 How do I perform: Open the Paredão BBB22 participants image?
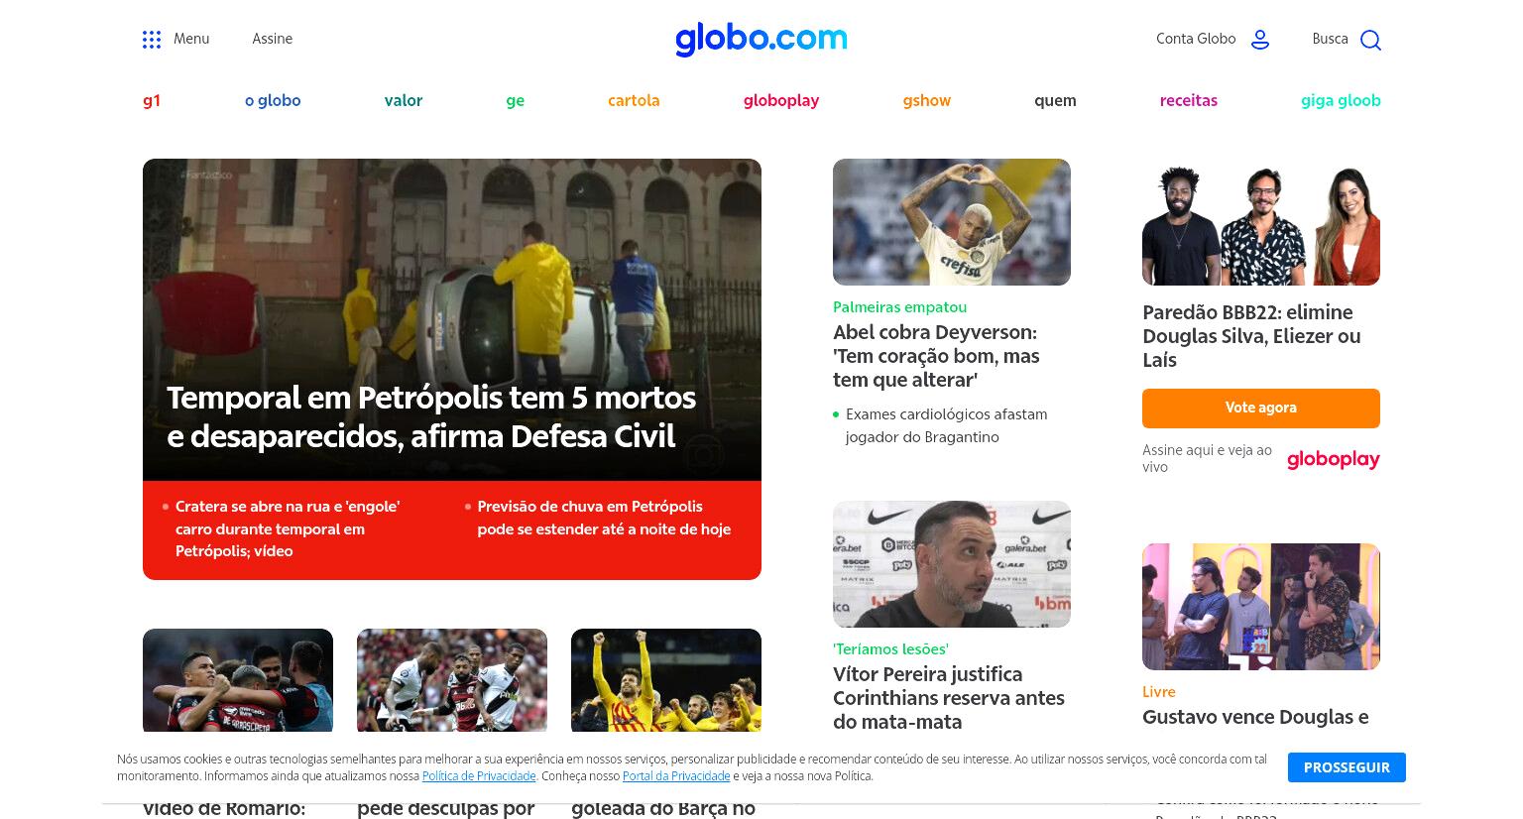(1261, 222)
